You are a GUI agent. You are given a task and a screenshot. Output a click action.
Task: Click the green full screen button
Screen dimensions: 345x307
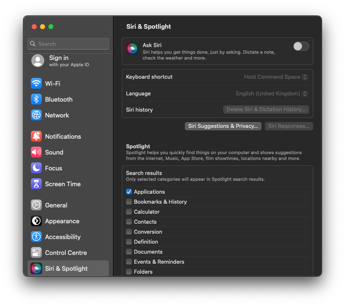coord(51,27)
